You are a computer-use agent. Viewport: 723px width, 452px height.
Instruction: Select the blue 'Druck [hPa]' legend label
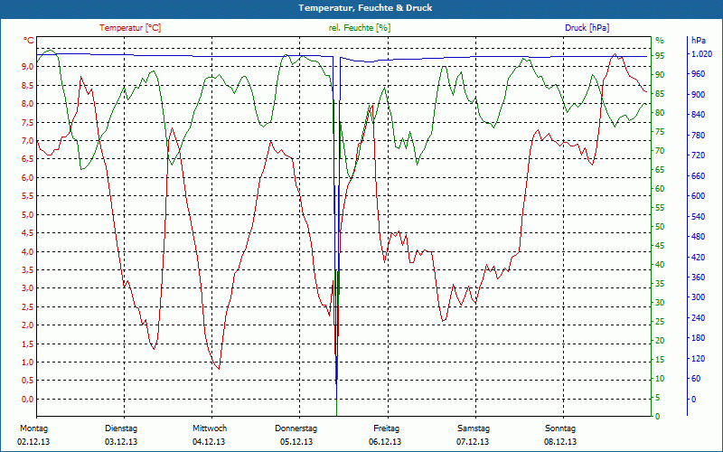click(x=587, y=28)
